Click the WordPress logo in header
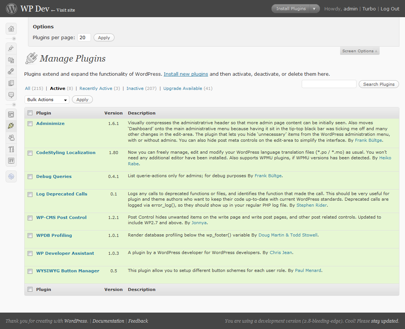Screen dimensions: 405x329 (x=11, y=9)
